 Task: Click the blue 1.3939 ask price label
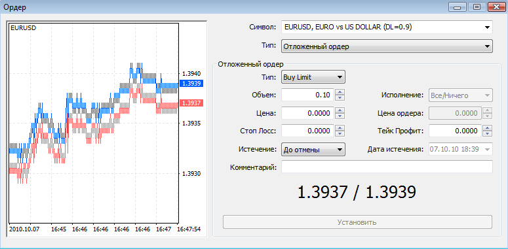point(191,83)
